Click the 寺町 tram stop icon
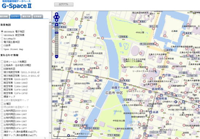 pyautogui.click(x=77, y=37)
